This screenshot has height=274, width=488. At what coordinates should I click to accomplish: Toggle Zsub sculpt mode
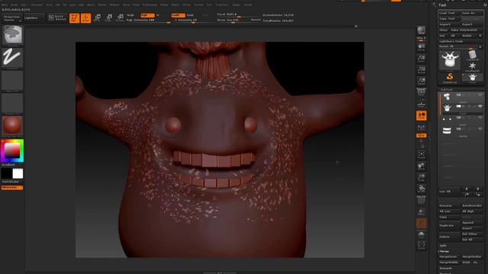point(191,15)
